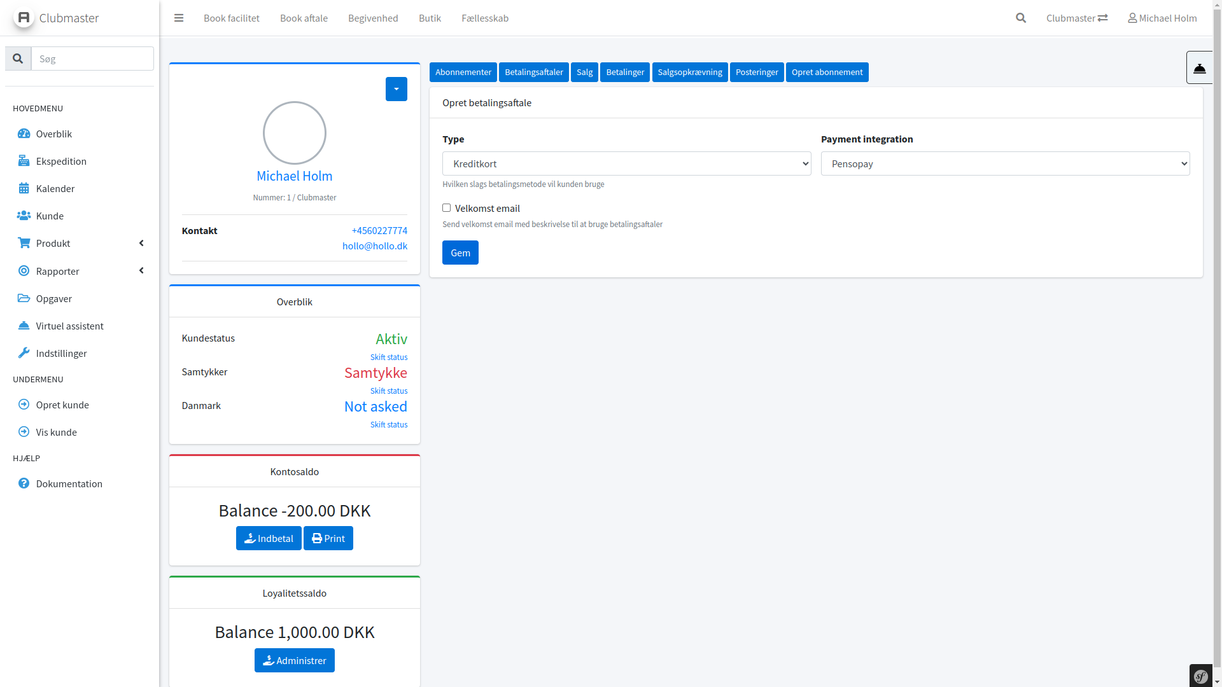
Task: Click the hamburger menu icon
Action: (179, 18)
